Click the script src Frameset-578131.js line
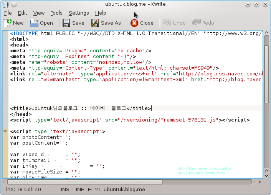Viewport: 271px width, 195px height. pos(130,120)
